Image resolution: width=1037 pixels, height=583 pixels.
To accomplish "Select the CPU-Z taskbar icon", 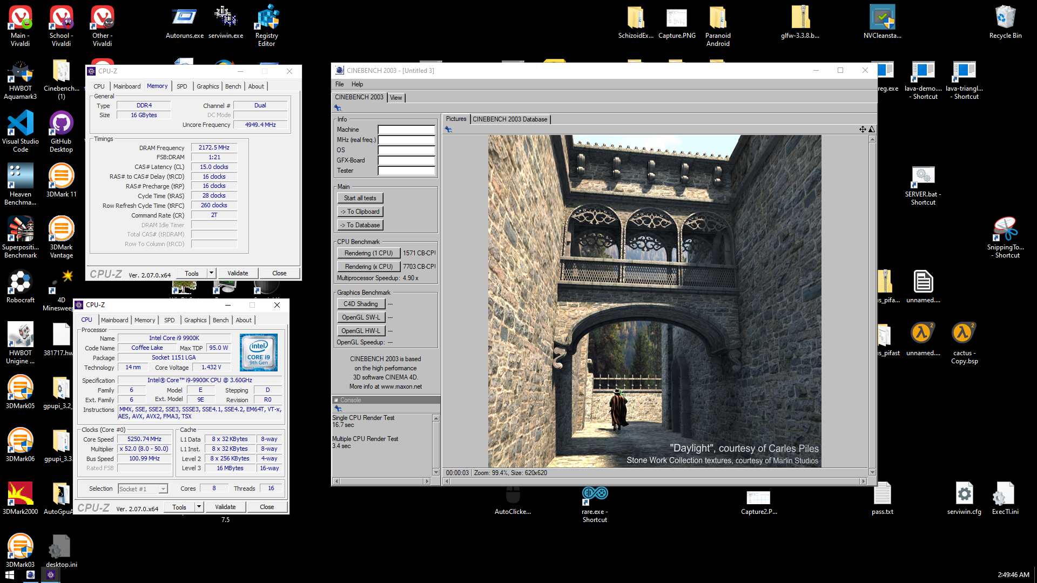I will [x=51, y=575].
